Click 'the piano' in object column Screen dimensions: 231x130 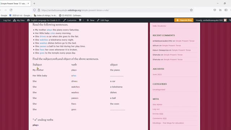(115, 70)
